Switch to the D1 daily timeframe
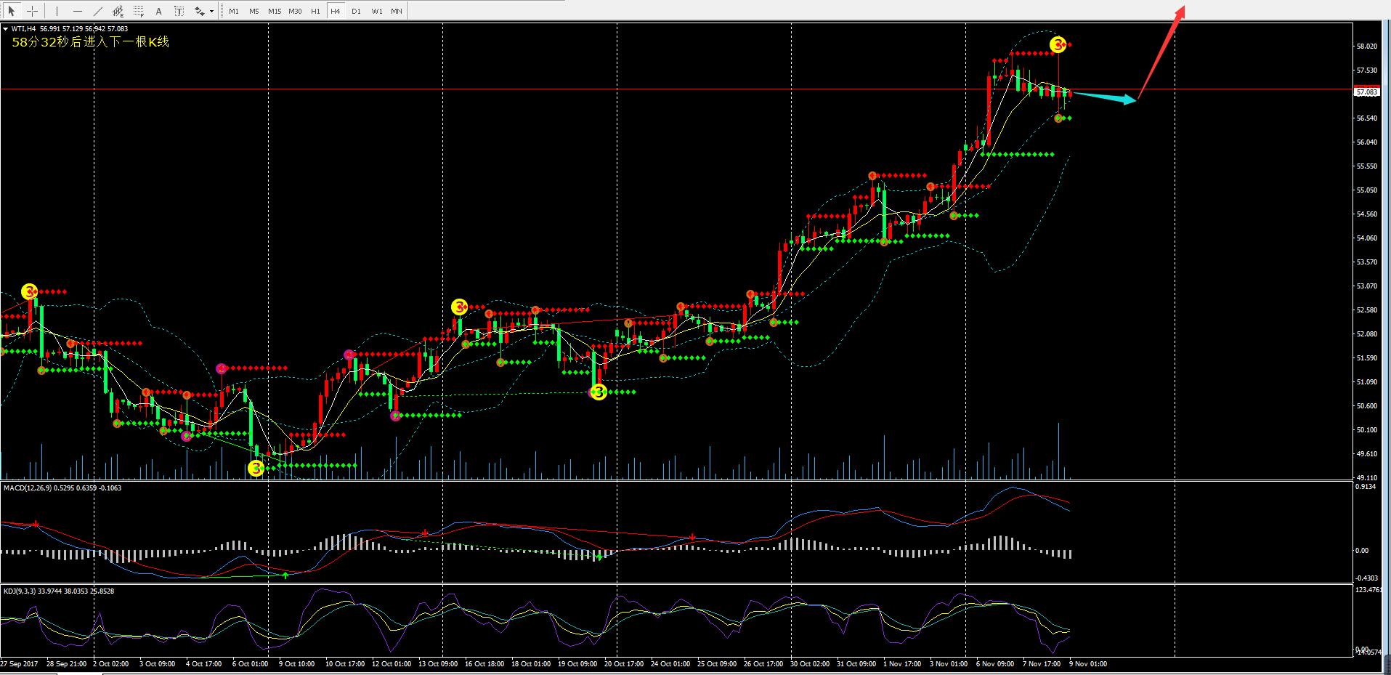The height and width of the screenshot is (675, 1391). 356,11
